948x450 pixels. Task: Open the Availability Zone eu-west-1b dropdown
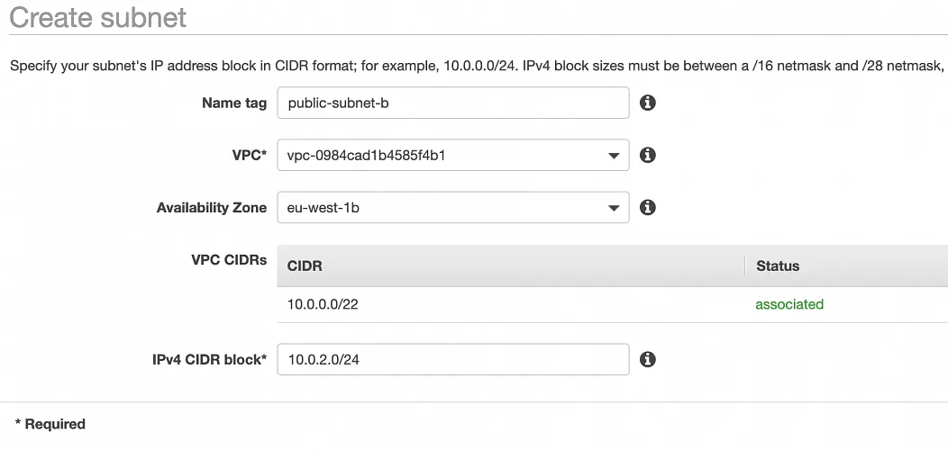pyautogui.click(x=452, y=207)
